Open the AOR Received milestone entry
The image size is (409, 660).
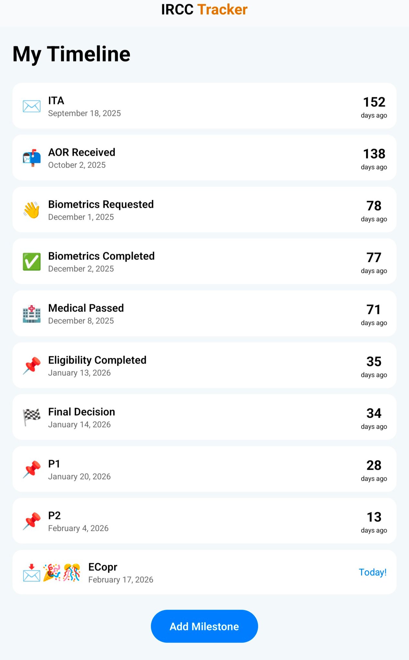pos(204,158)
